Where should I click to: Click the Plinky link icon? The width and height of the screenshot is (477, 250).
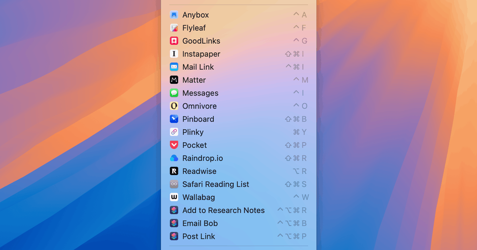174,132
